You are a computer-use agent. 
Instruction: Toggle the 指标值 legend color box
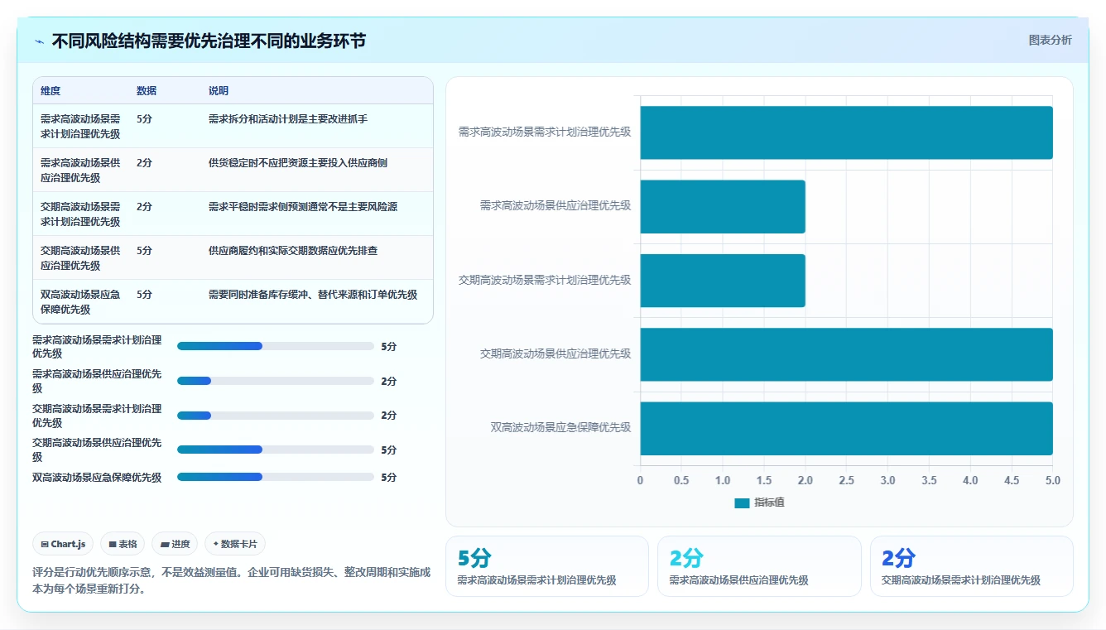pos(742,503)
